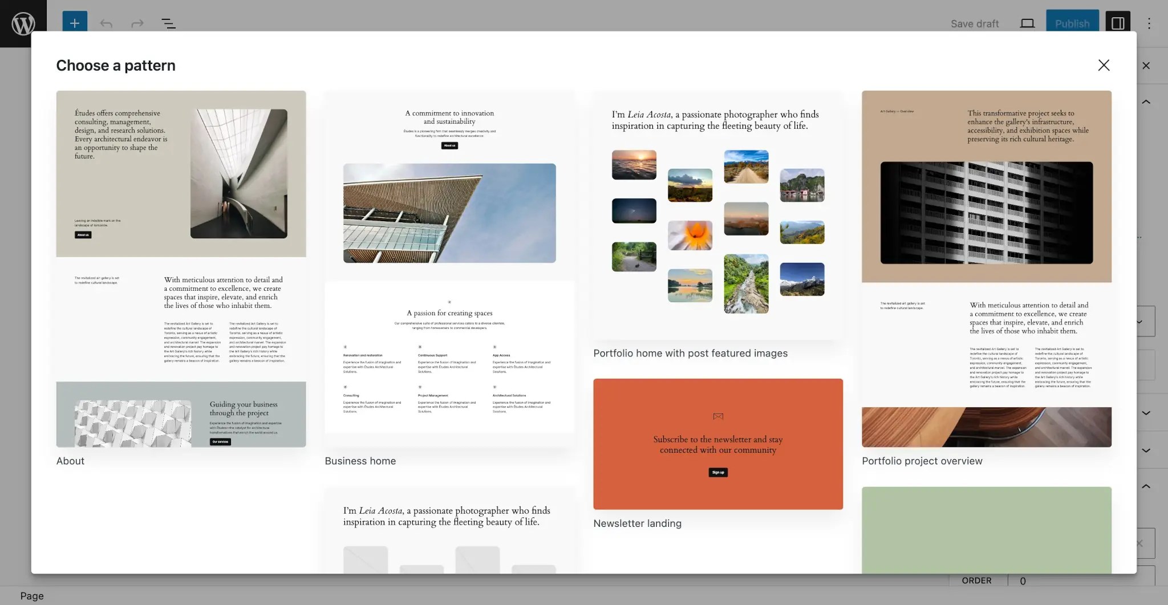
Task: Click the Undo arrow
Action: click(106, 23)
